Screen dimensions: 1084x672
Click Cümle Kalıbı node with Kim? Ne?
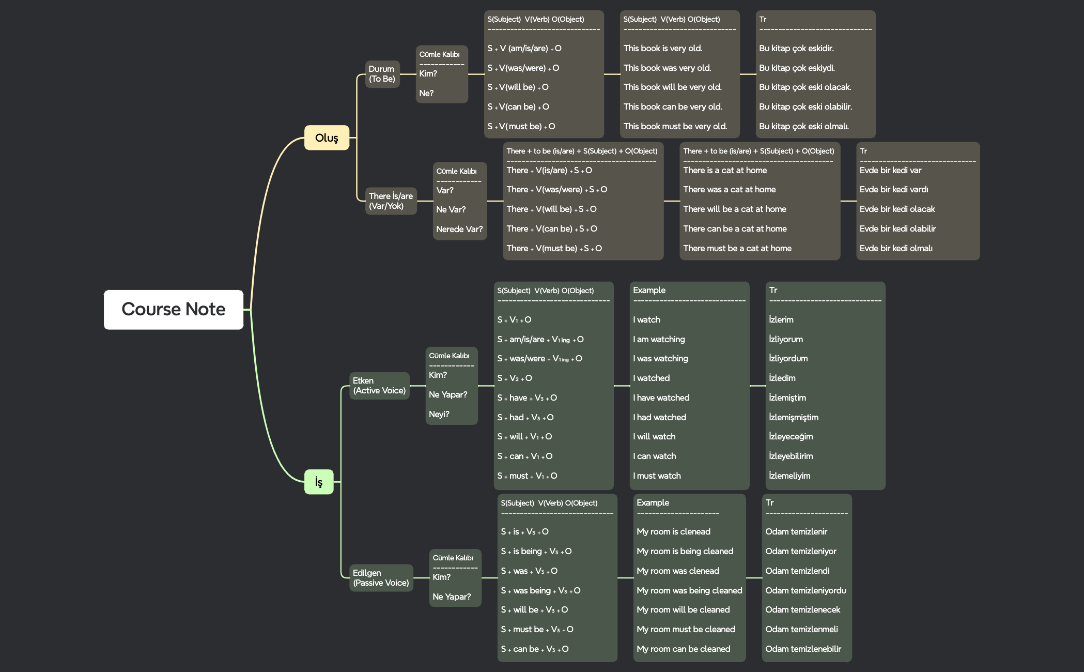point(441,74)
